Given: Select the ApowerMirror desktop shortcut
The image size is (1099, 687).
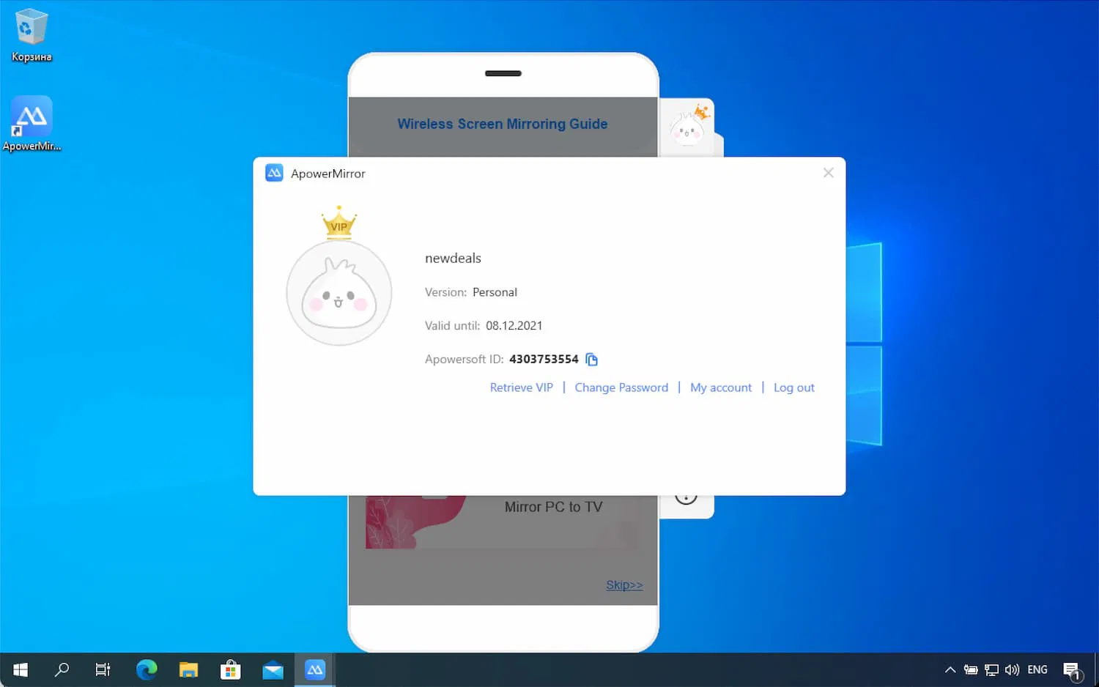Looking at the screenshot, I should (32, 124).
